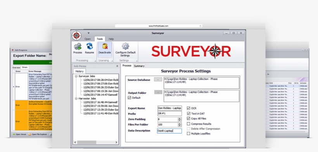Image resolution: width=318 pixels, height=152 pixels.
Task: Open the Open ribbon tab
Action: click(x=88, y=39)
